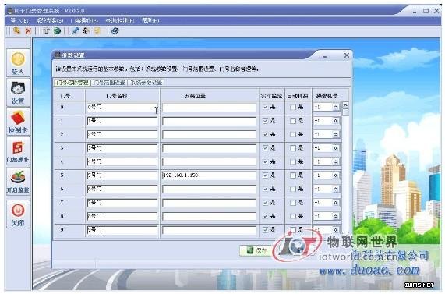Switch to the 门号范围设置 tab
The image size is (445, 294).
[x=109, y=83]
